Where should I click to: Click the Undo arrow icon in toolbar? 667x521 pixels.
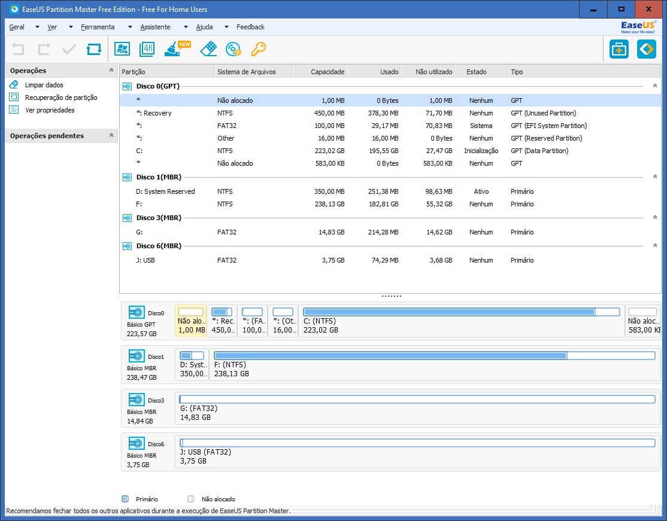[18, 49]
